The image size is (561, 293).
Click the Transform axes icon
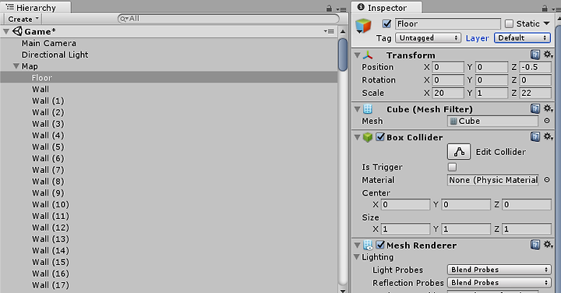pyautogui.click(x=368, y=55)
